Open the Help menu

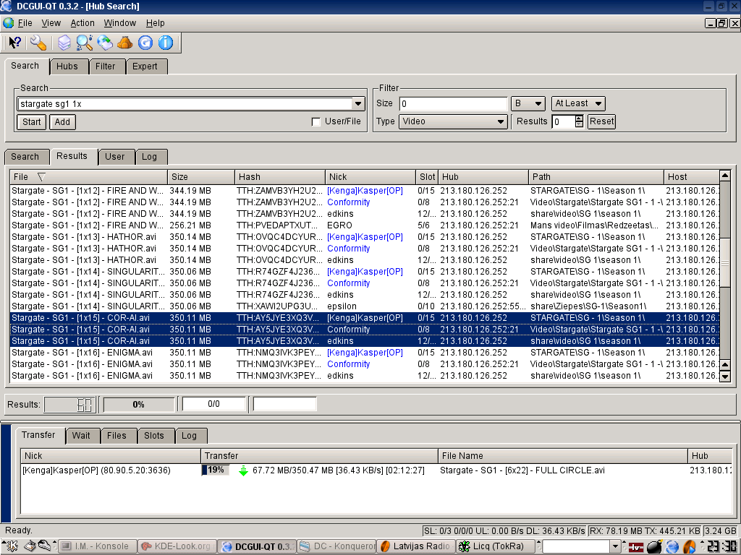pyautogui.click(x=155, y=22)
